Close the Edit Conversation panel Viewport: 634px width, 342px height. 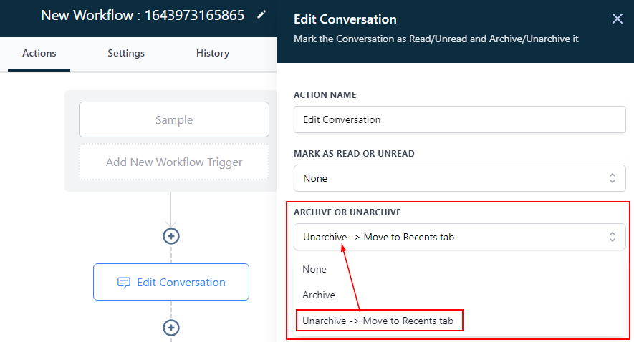pyautogui.click(x=617, y=19)
